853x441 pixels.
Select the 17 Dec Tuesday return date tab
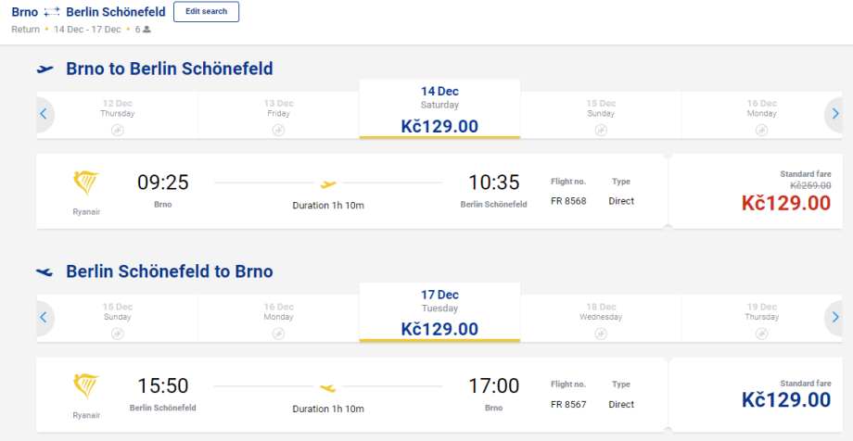click(439, 312)
